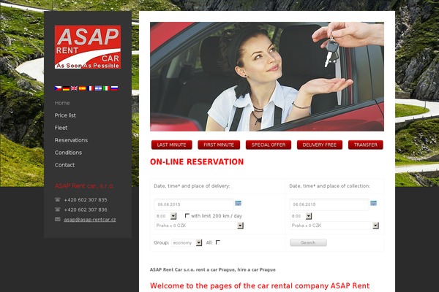Viewport: 439px width, 292px height.
Task: Go to the Fleet page
Action: click(61, 128)
